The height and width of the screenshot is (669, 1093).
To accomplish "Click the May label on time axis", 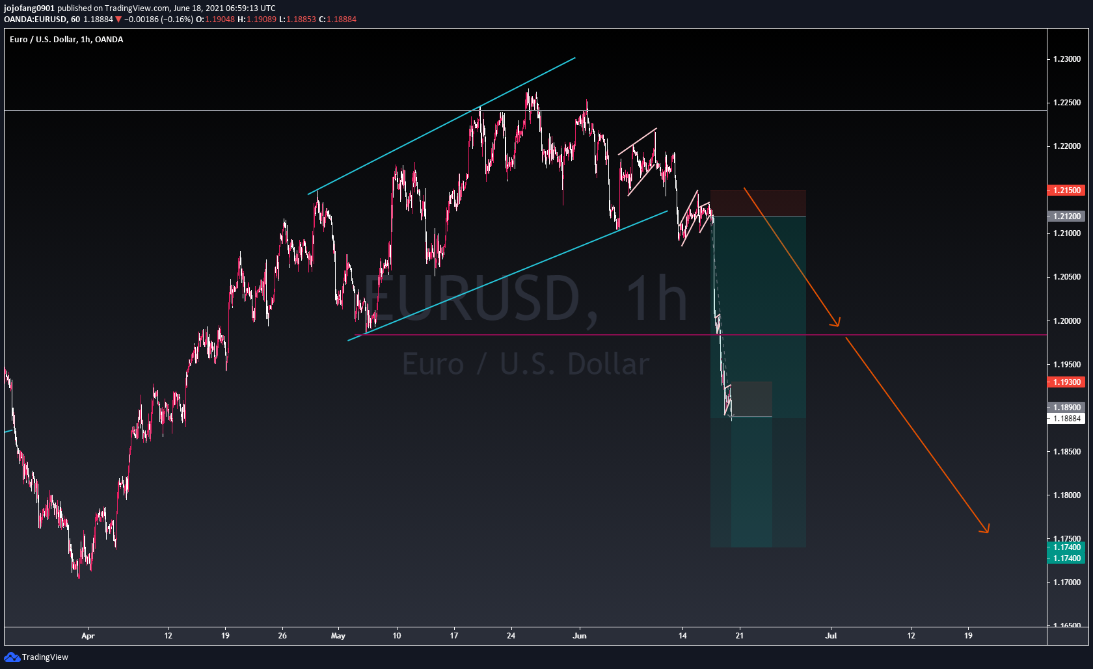I will tap(338, 636).
